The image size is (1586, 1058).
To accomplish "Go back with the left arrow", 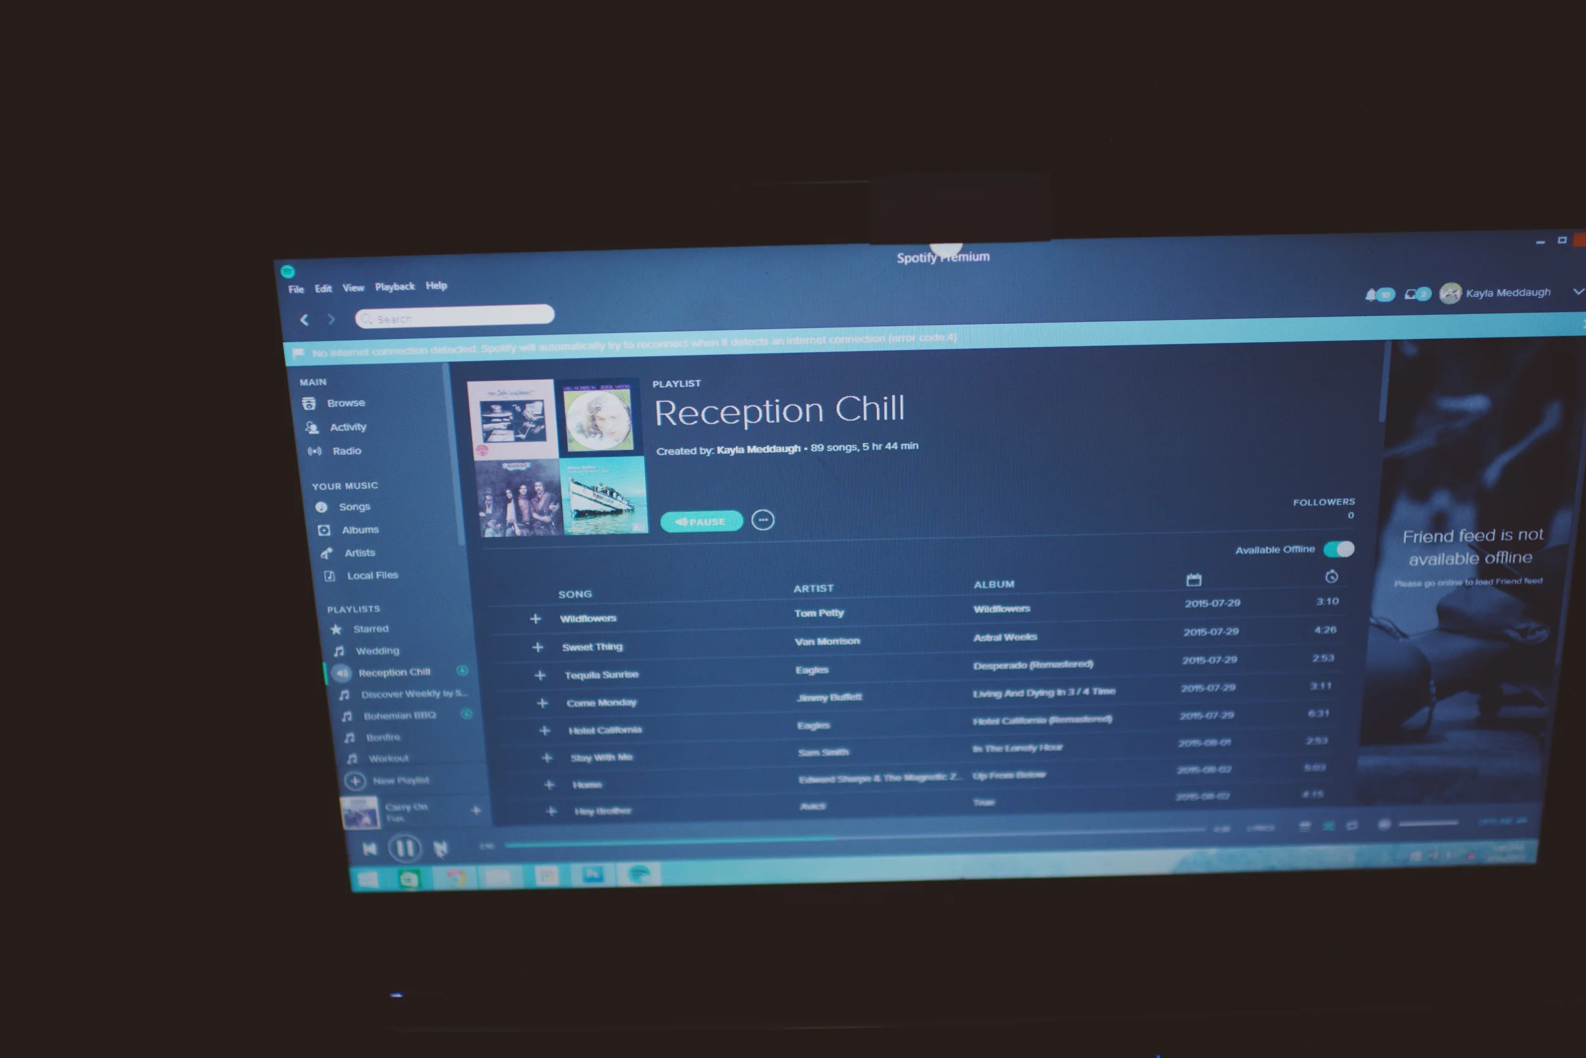I will [x=305, y=320].
